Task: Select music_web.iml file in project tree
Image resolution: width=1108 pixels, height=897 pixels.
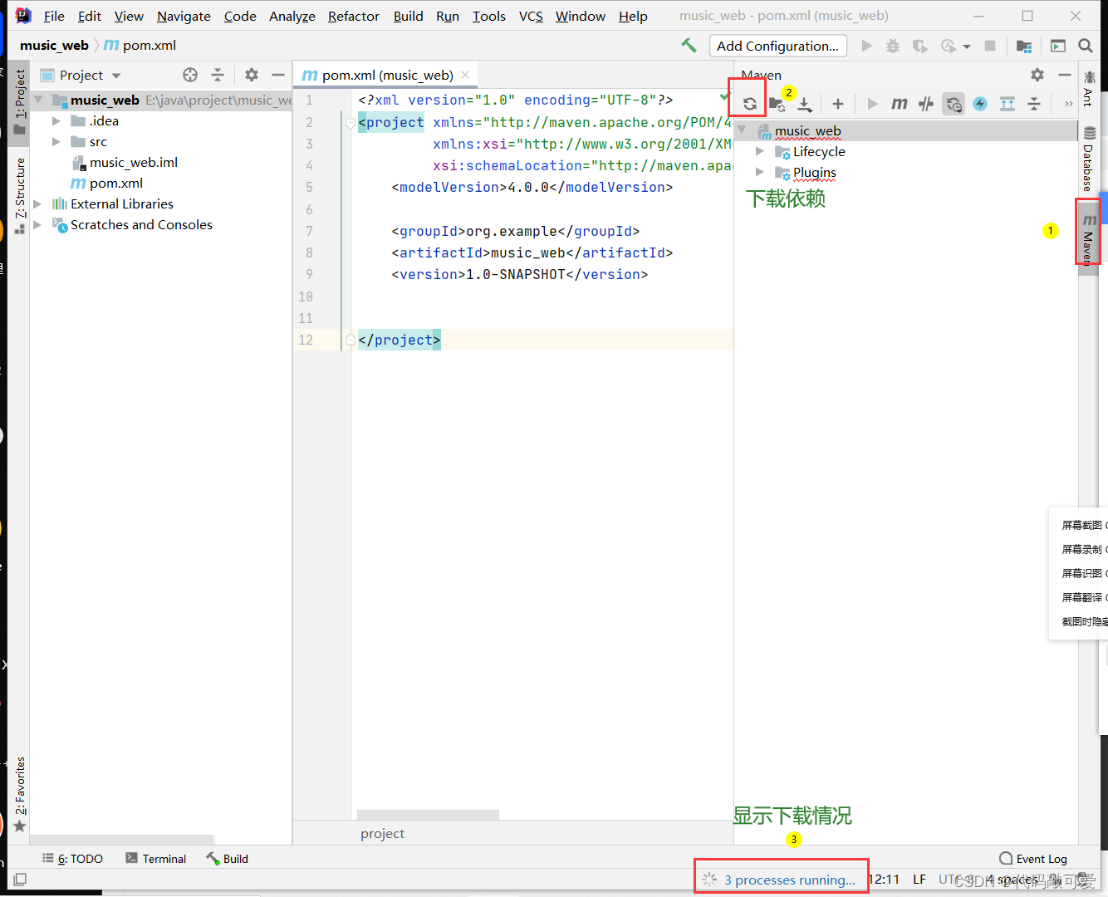Action: coord(134,163)
